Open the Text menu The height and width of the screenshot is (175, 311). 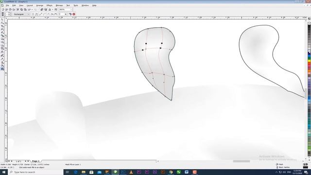point(68,5)
